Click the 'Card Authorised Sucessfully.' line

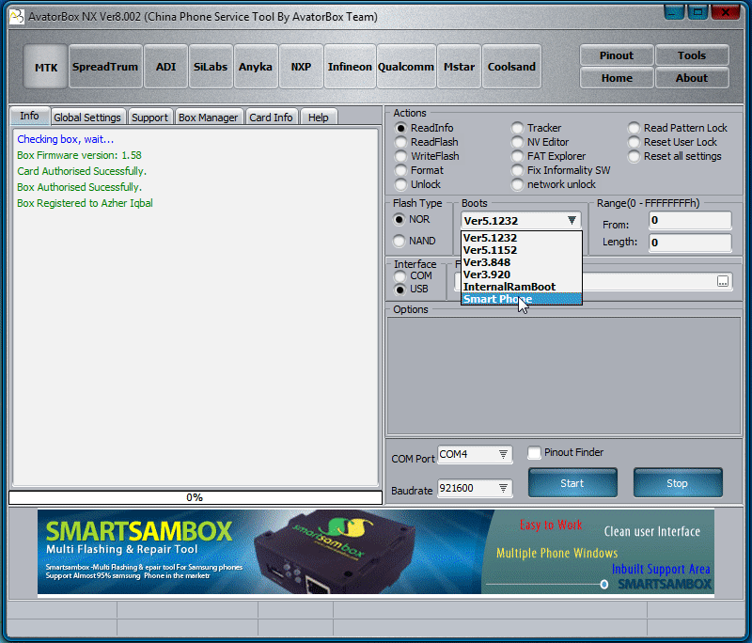pyautogui.click(x=82, y=171)
